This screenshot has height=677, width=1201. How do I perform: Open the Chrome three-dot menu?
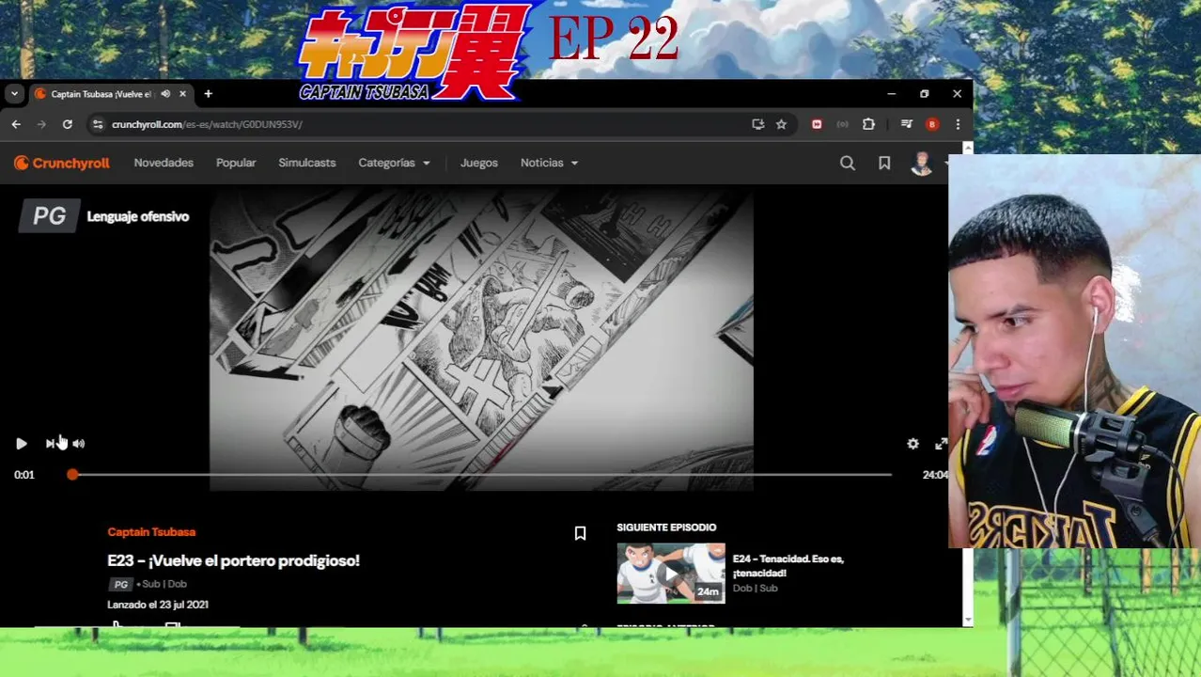coord(958,124)
